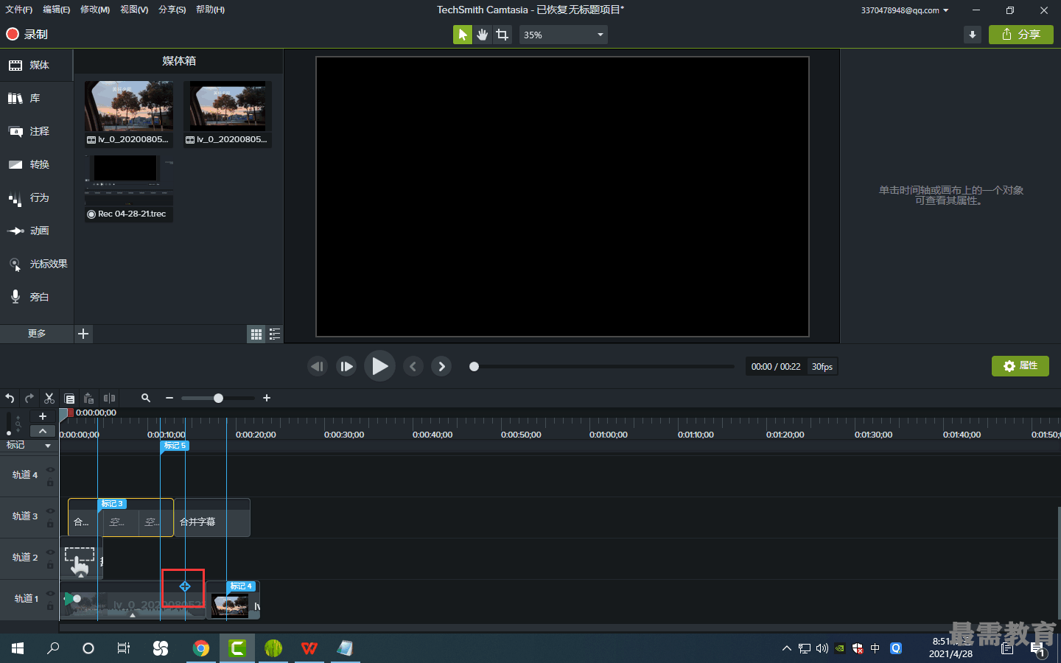Redo the action in timeline toolbar
1061x663 pixels.
coord(29,399)
